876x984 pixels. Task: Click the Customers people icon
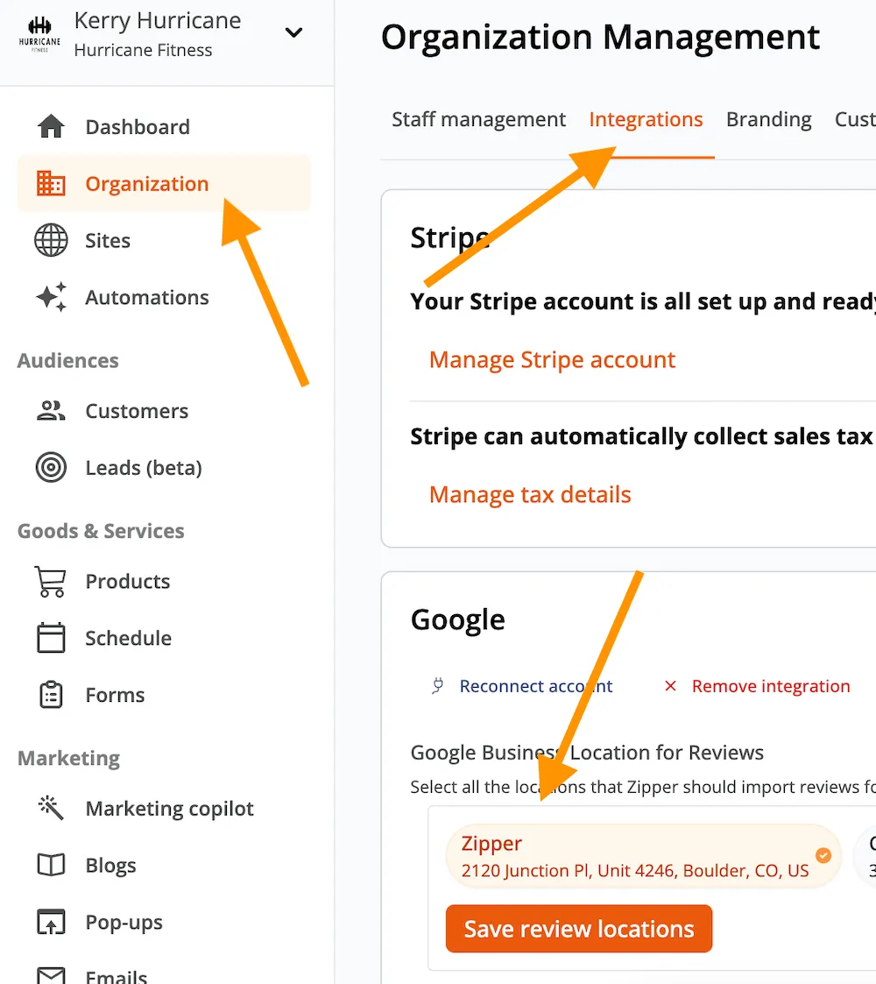pyautogui.click(x=51, y=410)
